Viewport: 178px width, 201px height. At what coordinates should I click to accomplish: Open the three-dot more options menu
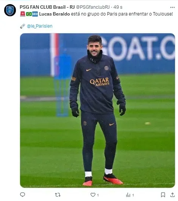click(172, 7)
